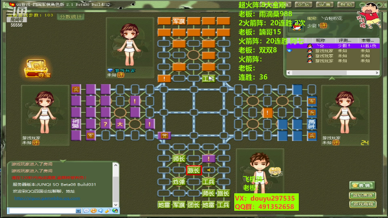Toggle the speaker sound icon
The width and height of the screenshot is (388, 218).
point(100,211)
